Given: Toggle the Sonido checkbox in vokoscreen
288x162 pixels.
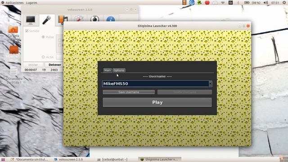Looking at the screenshot, I should [27, 31].
